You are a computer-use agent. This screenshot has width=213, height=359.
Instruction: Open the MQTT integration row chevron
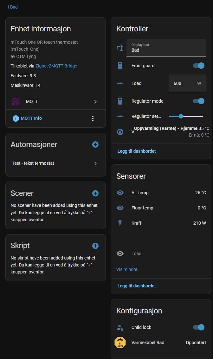[x=95, y=102]
